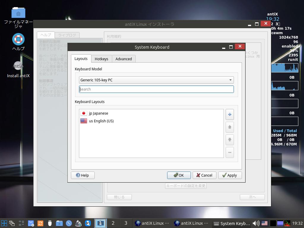
Task: Open the Advanced tab
Action: (x=123, y=59)
